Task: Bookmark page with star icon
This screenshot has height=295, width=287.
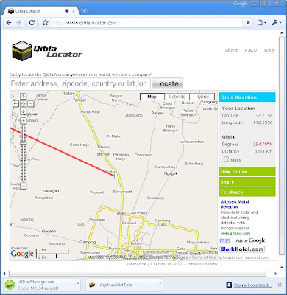Action: click(45, 23)
